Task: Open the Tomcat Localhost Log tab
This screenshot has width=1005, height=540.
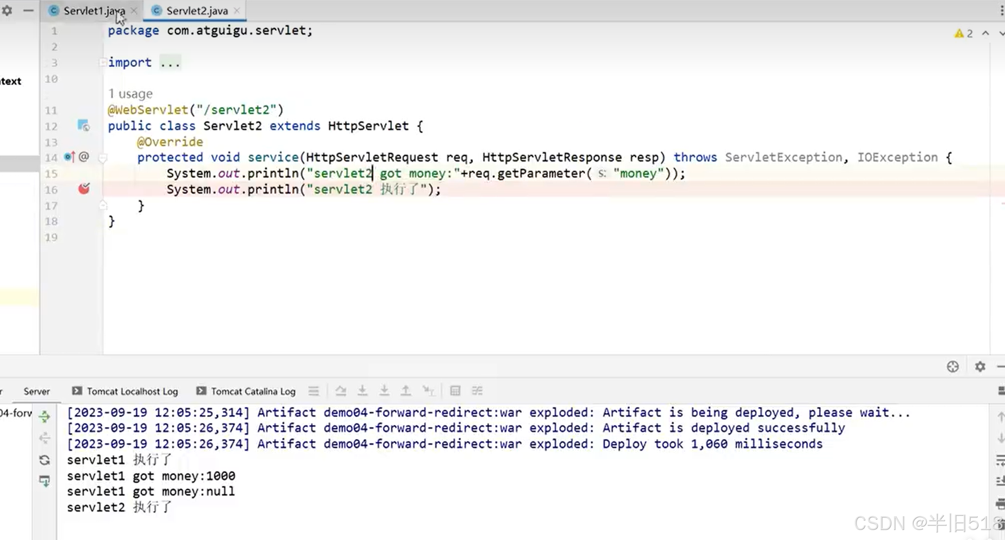Action: pos(125,391)
